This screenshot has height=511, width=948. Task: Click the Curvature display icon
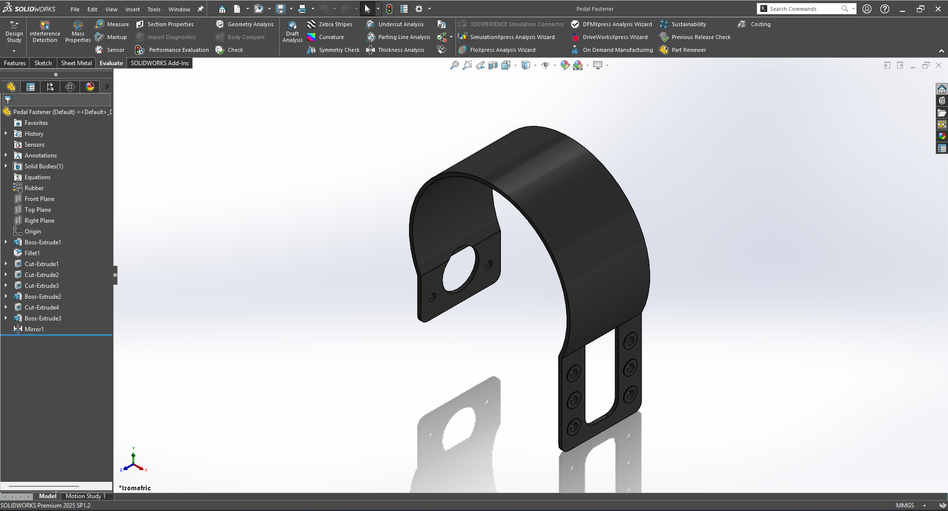[x=311, y=37]
